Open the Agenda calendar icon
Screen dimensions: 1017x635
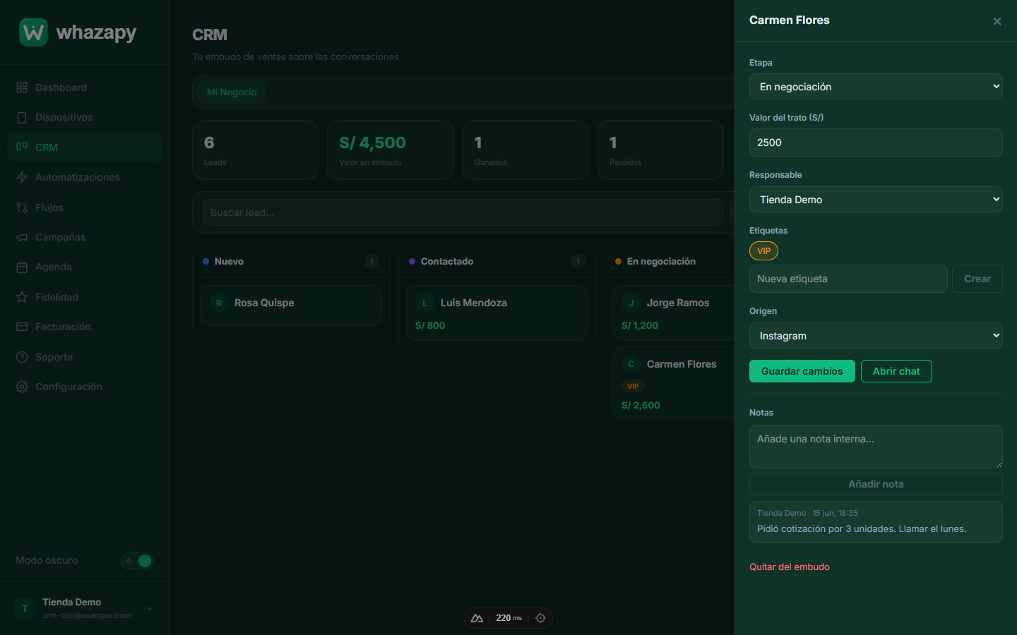tap(22, 267)
